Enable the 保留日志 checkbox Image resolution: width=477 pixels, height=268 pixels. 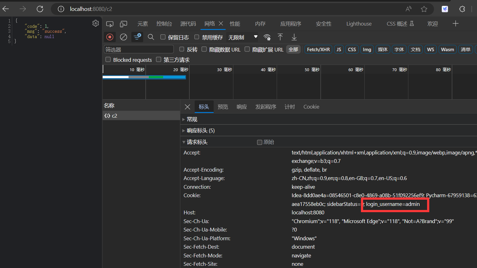tap(163, 37)
